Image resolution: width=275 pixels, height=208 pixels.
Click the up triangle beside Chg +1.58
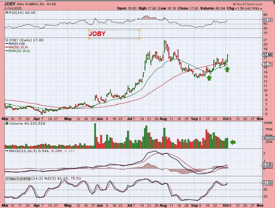(261, 9)
